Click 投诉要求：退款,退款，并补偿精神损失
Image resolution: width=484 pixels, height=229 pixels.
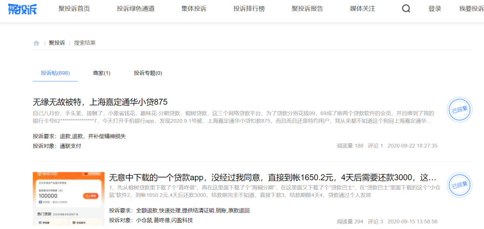coord(79,136)
